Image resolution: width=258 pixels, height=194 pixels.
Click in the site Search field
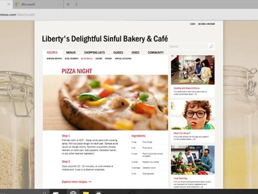click(188, 46)
